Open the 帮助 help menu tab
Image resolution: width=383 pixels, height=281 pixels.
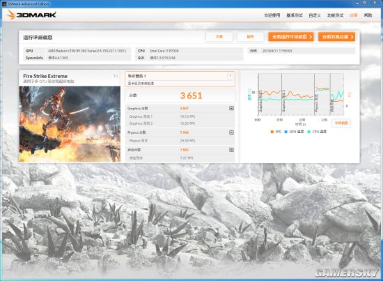click(x=368, y=15)
